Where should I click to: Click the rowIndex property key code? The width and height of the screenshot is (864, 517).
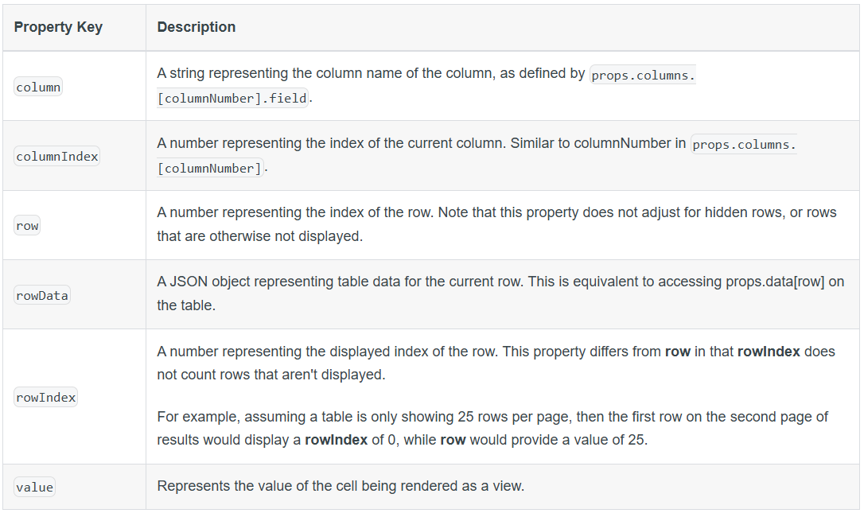[45, 398]
